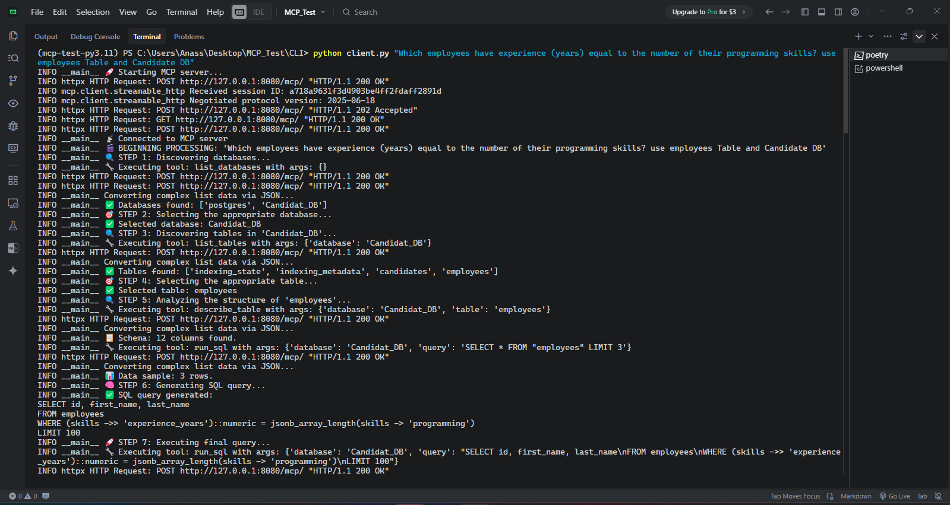Go forward with the right arrow
The width and height of the screenshot is (950, 505).
(x=786, y=12)
